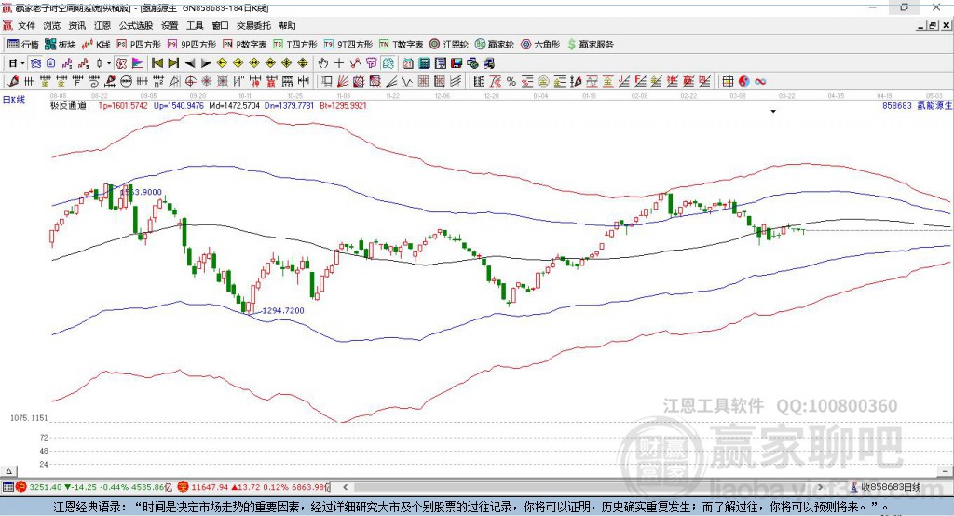This screenshot has width=954, height=516.
Task: Open the 窗口 menu
Action: [220, 25]
